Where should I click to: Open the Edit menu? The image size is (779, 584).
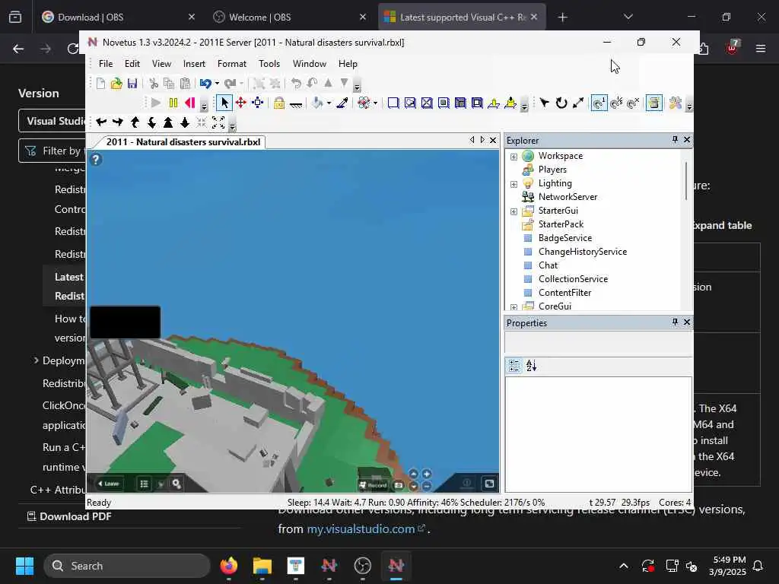pos(132,64)
